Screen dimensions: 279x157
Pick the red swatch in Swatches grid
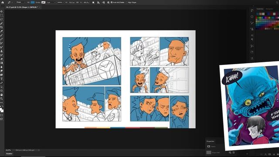click(257, 17)
